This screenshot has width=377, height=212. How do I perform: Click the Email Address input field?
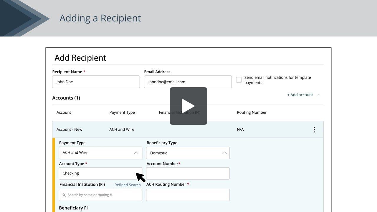pyautogui.click(x=188, y=82)
